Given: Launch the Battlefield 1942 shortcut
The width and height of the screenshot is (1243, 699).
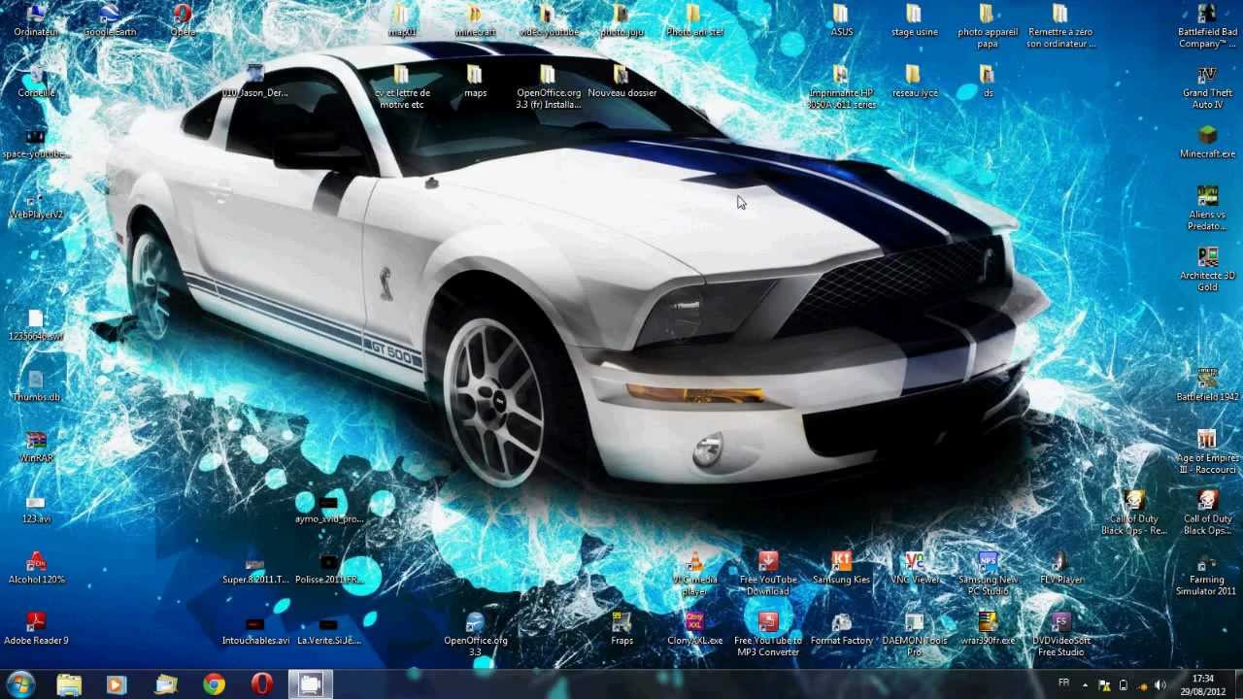Looking at the screenshot, I should tap(1207, 385).
